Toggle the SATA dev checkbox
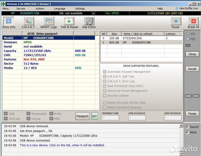Viewport: 201px width, 156px height. [x=6, y=119]
